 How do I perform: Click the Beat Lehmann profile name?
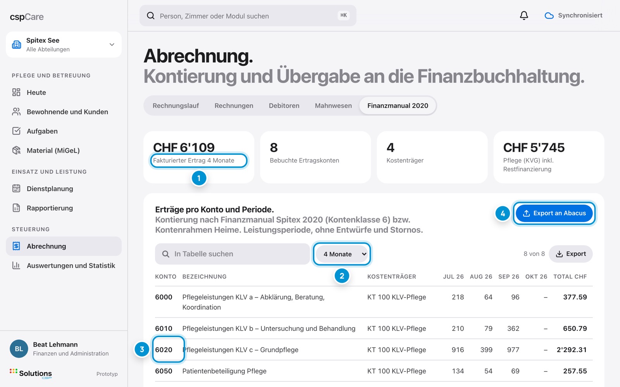pos(55,344)
